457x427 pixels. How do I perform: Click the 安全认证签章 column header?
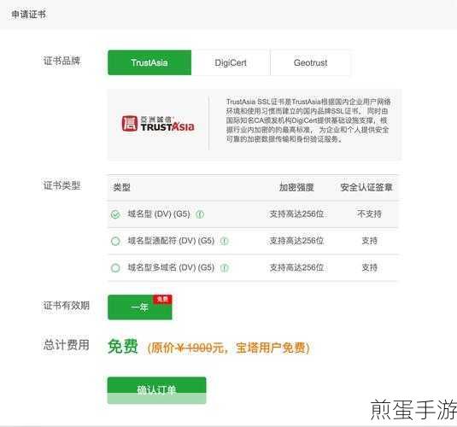point(366,187)
